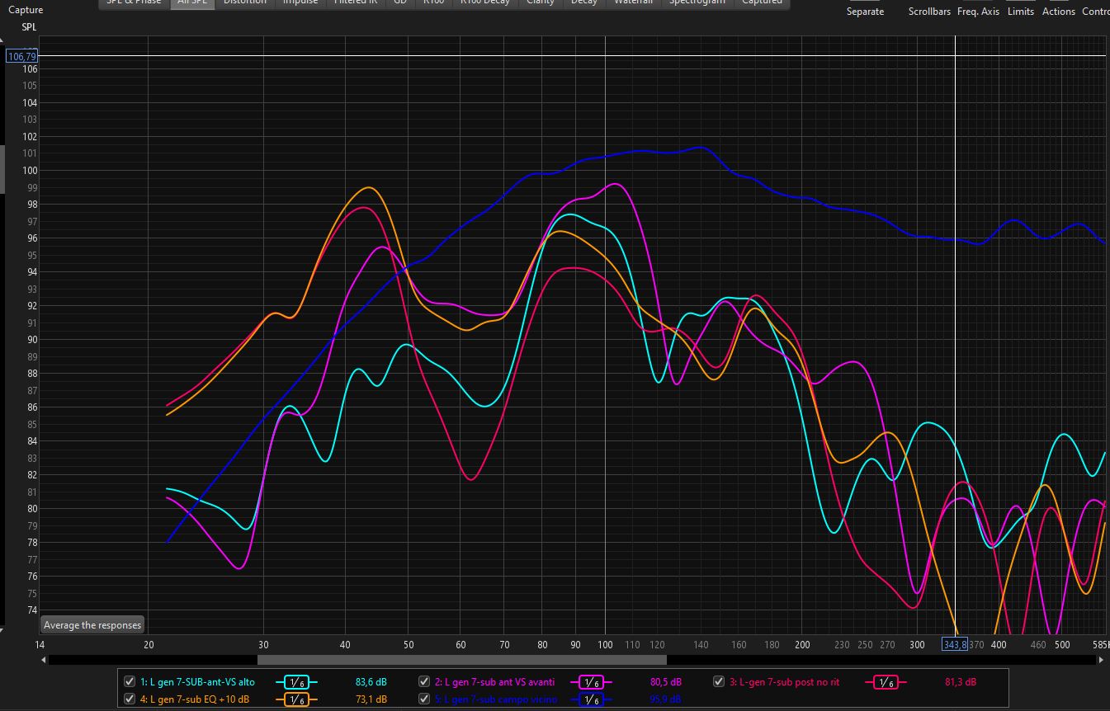Click Average the responses button
The width and height of the screenshot is (1110, 711).
[x=92, y=625]
